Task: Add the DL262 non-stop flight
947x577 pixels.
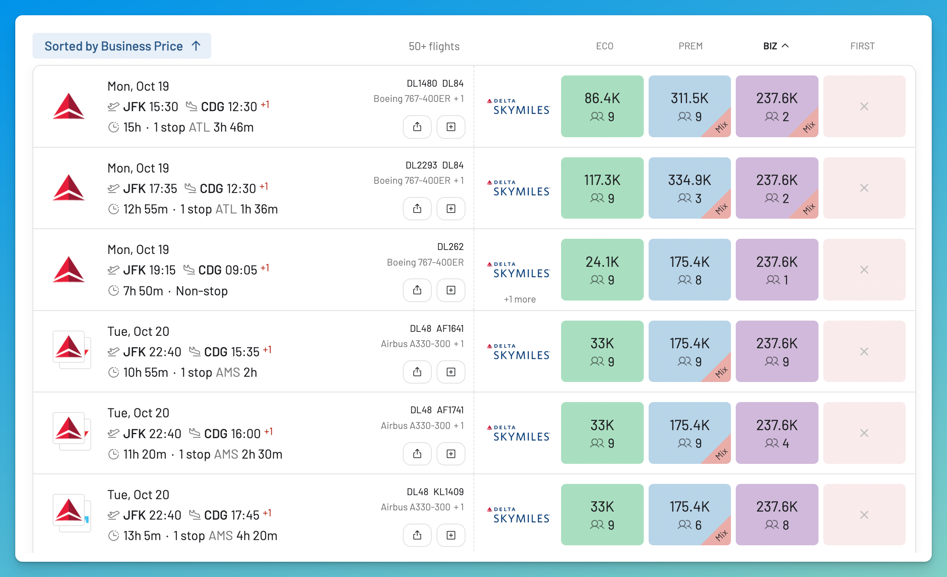Action: click(451, 290)
